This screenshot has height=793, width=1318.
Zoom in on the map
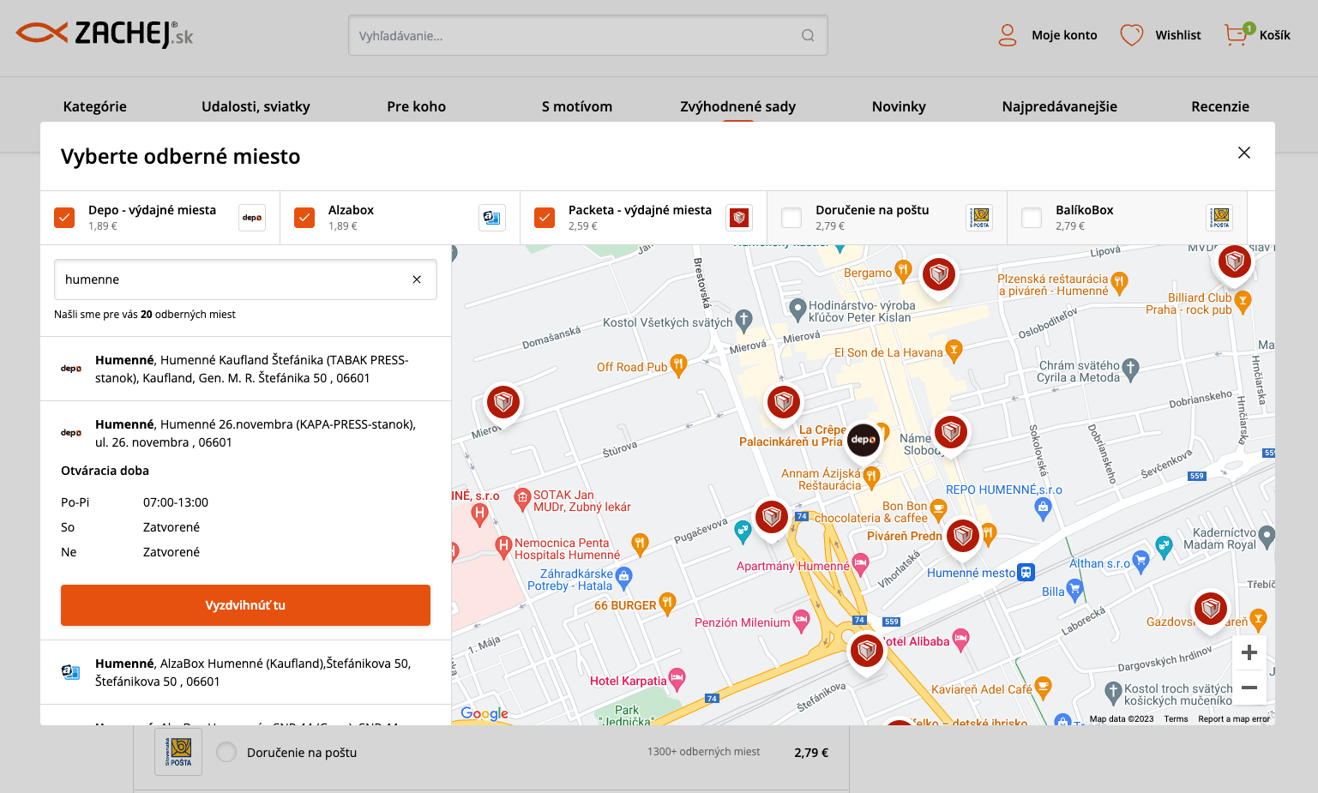point(1249,652)
